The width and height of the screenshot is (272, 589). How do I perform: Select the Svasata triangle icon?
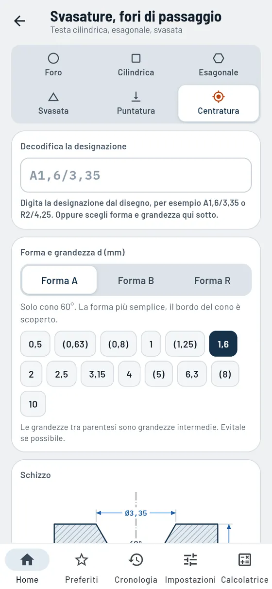53,97
